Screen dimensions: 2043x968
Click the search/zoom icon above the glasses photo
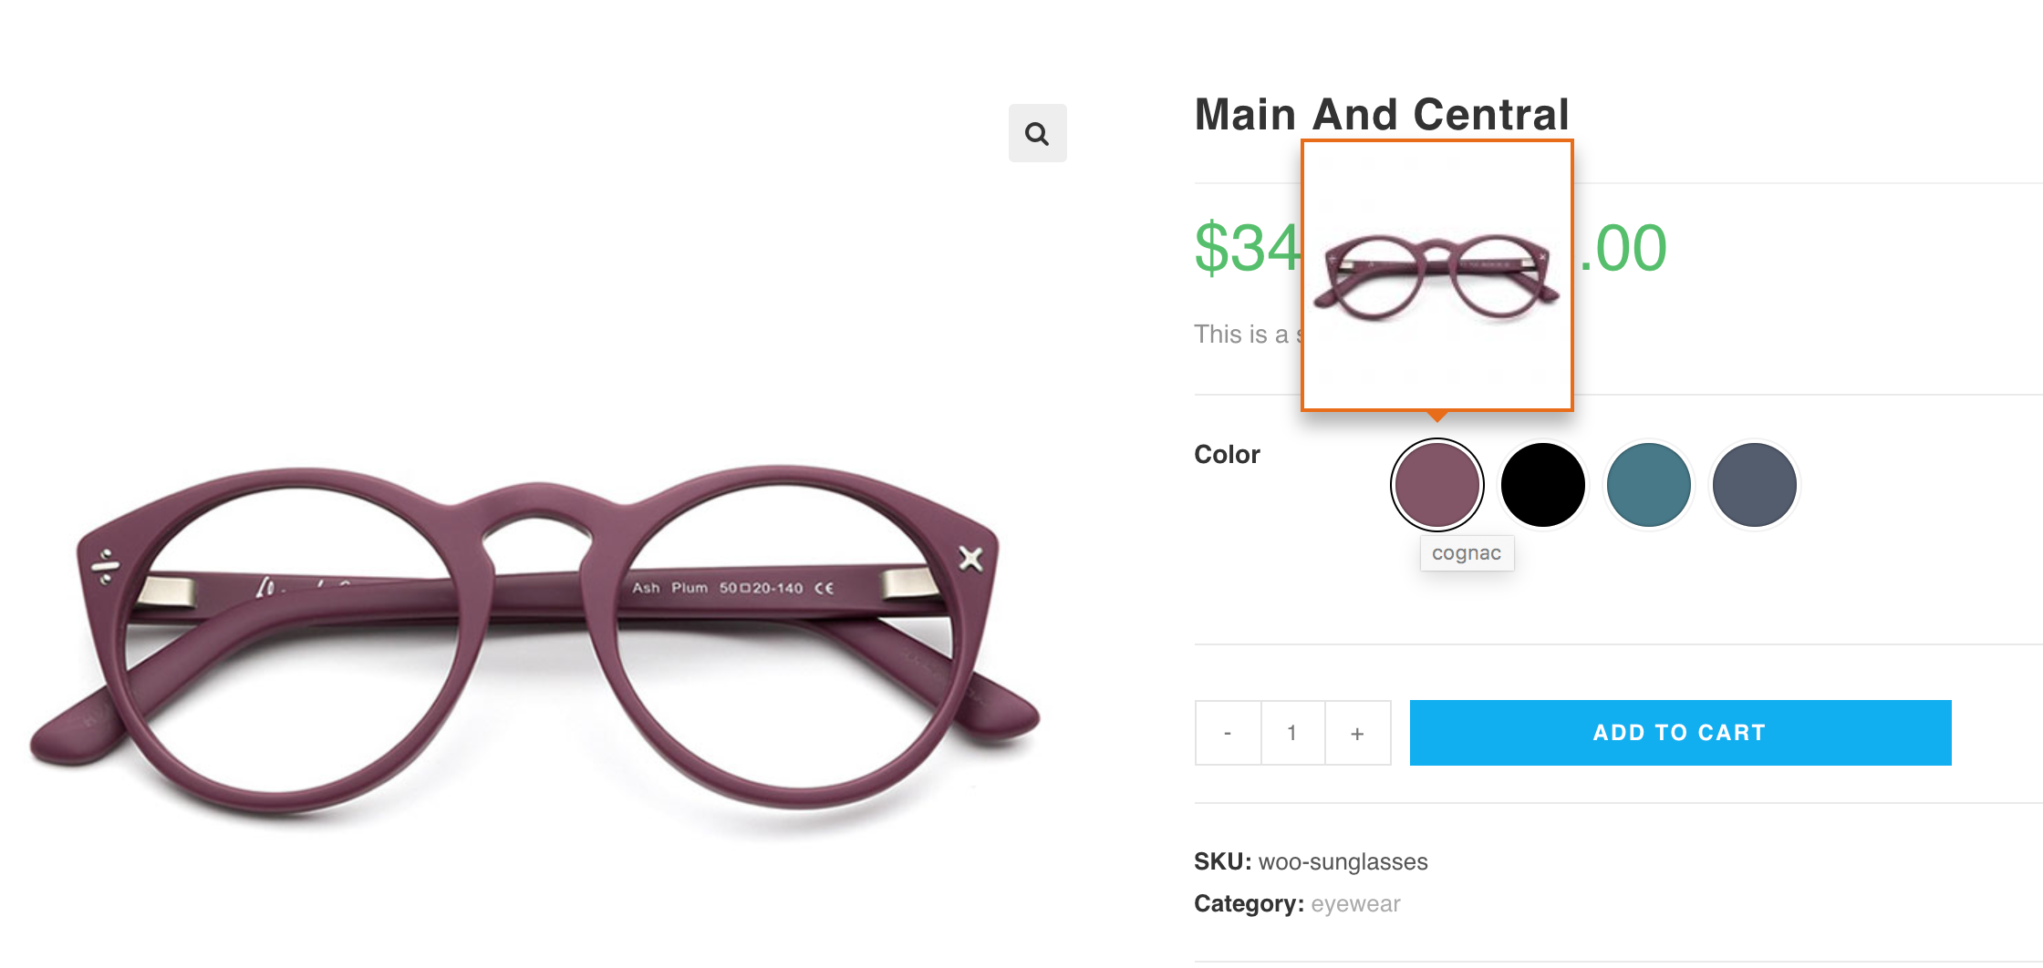click(1037, 133)
